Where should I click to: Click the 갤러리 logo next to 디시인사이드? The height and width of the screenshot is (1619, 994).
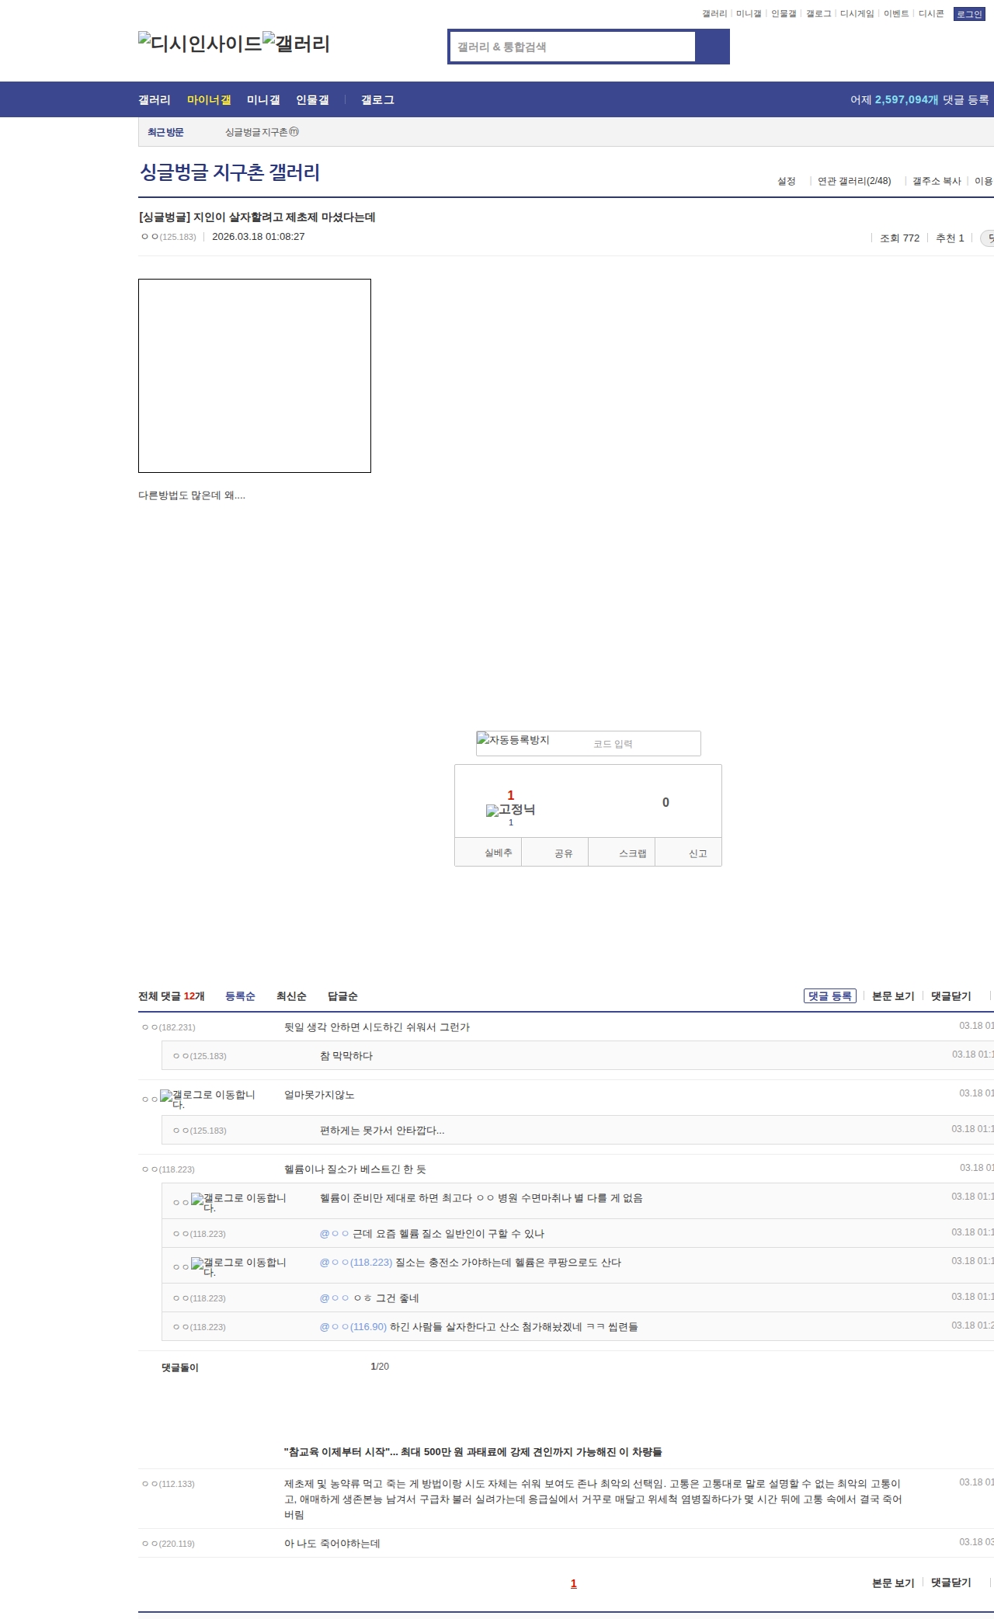296,43
